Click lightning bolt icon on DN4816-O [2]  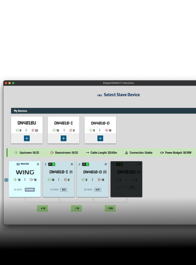coord(79,164)
